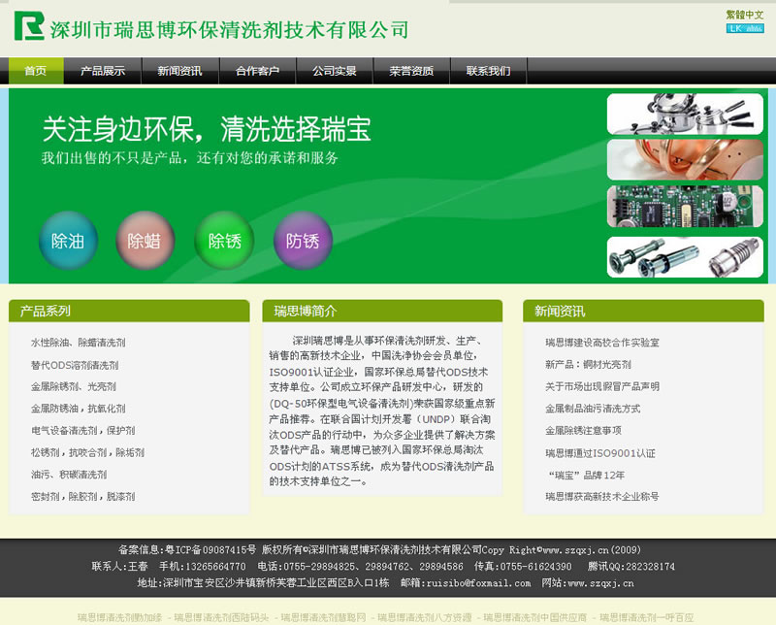This screenshot has width=776, height=625.
Task: Read news 关于市场出现假冒产品声明
Action: 602,386
